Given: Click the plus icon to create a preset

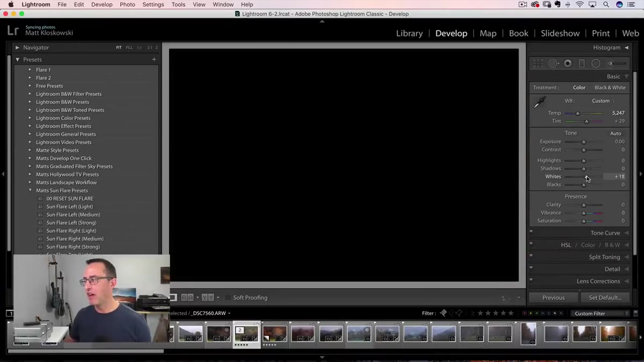Looking at the screenshot, I should click(154, 59).
